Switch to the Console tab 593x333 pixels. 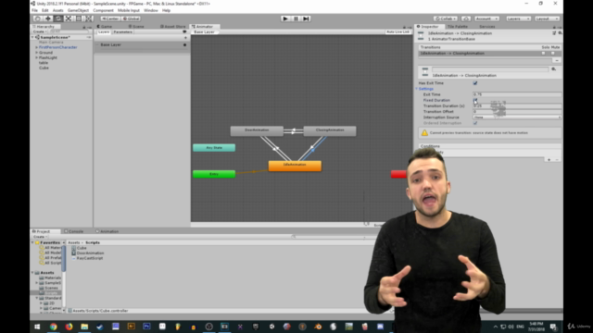74,231
